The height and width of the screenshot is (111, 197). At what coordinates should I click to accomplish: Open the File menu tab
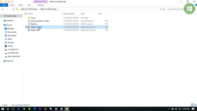pos(4,5)
